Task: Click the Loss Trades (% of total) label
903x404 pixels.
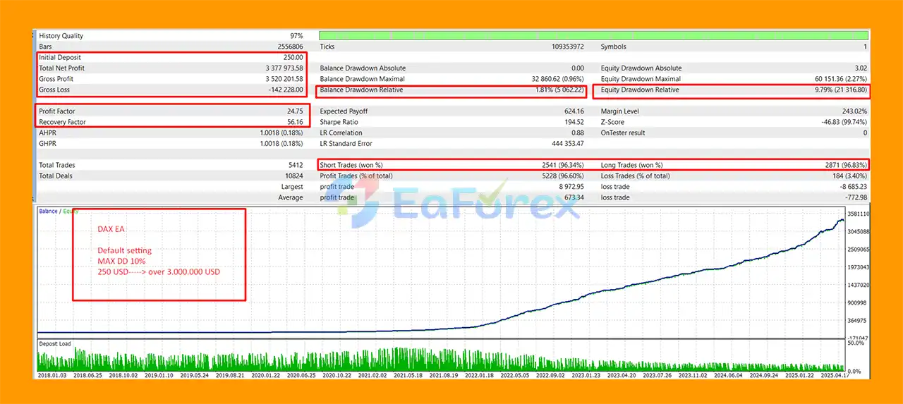Action: click(x=636, y=176)
